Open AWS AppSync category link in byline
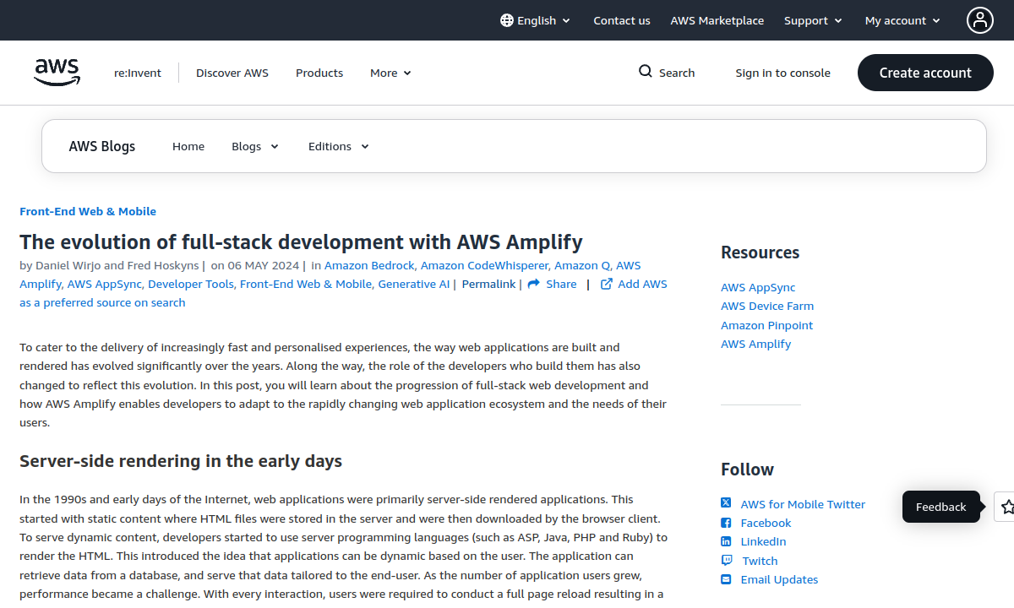This screenshot has height=608, width=1014. pyautogui.click(x=104, y=284)
